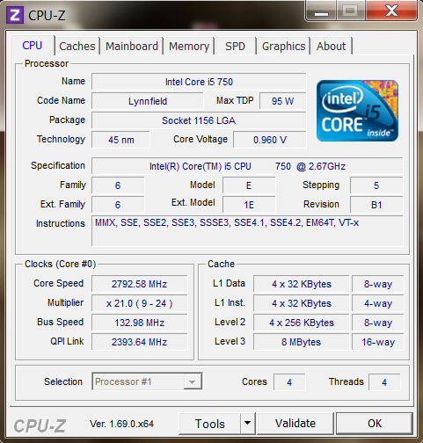Screen dimensions: 423x443
Task: Select the 45 nm technology value
Action: [120, 140]
